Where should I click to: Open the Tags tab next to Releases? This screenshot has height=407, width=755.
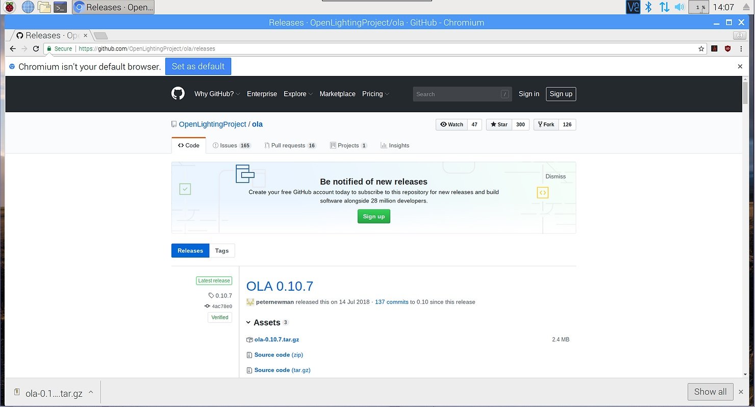point(222,250)
